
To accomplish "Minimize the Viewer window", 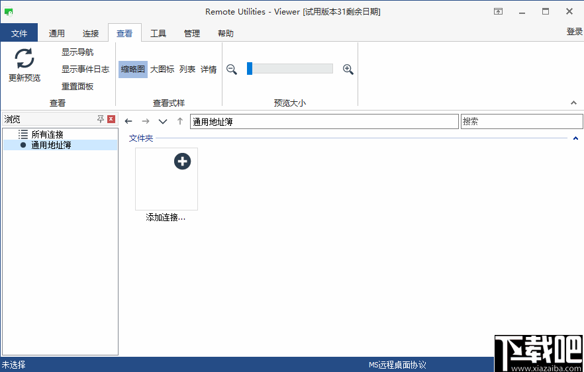I will tap(522, 12).
